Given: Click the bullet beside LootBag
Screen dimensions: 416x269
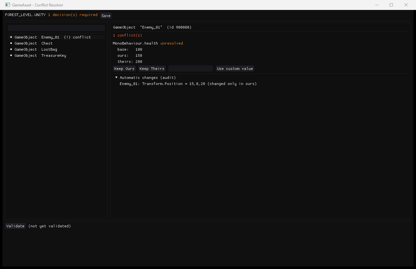Looking at the screenshot, I should (11, 49).
